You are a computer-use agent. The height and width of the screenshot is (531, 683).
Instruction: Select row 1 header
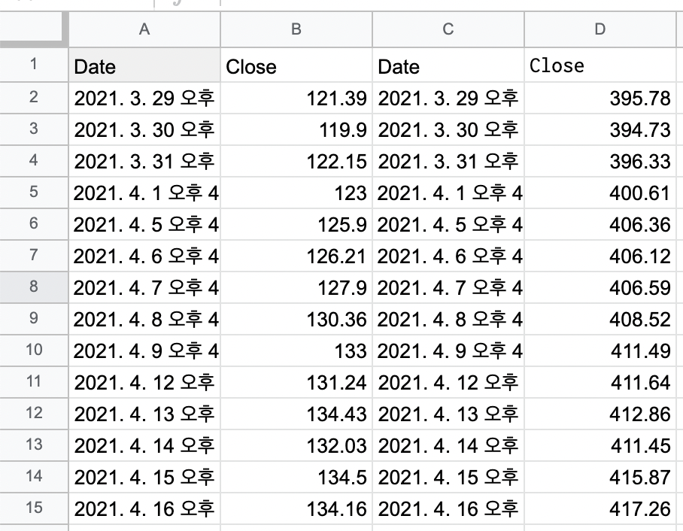[x=34, y=65]
